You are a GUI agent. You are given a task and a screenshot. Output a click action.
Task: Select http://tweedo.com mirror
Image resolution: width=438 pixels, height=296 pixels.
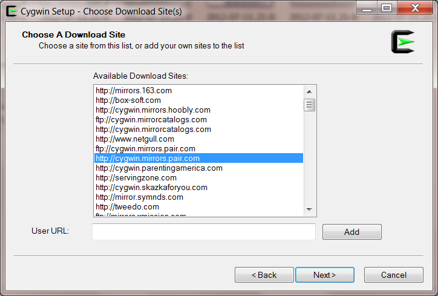(x=198, y=207)
